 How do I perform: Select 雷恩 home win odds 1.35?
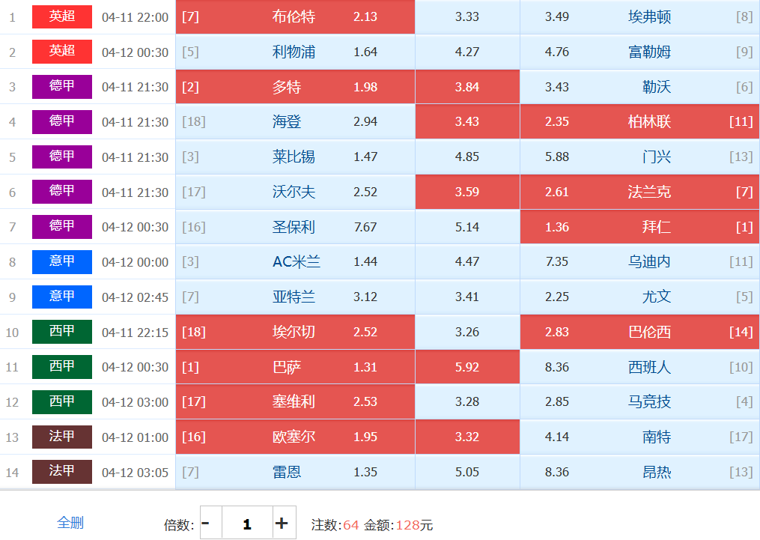(295, 472)
